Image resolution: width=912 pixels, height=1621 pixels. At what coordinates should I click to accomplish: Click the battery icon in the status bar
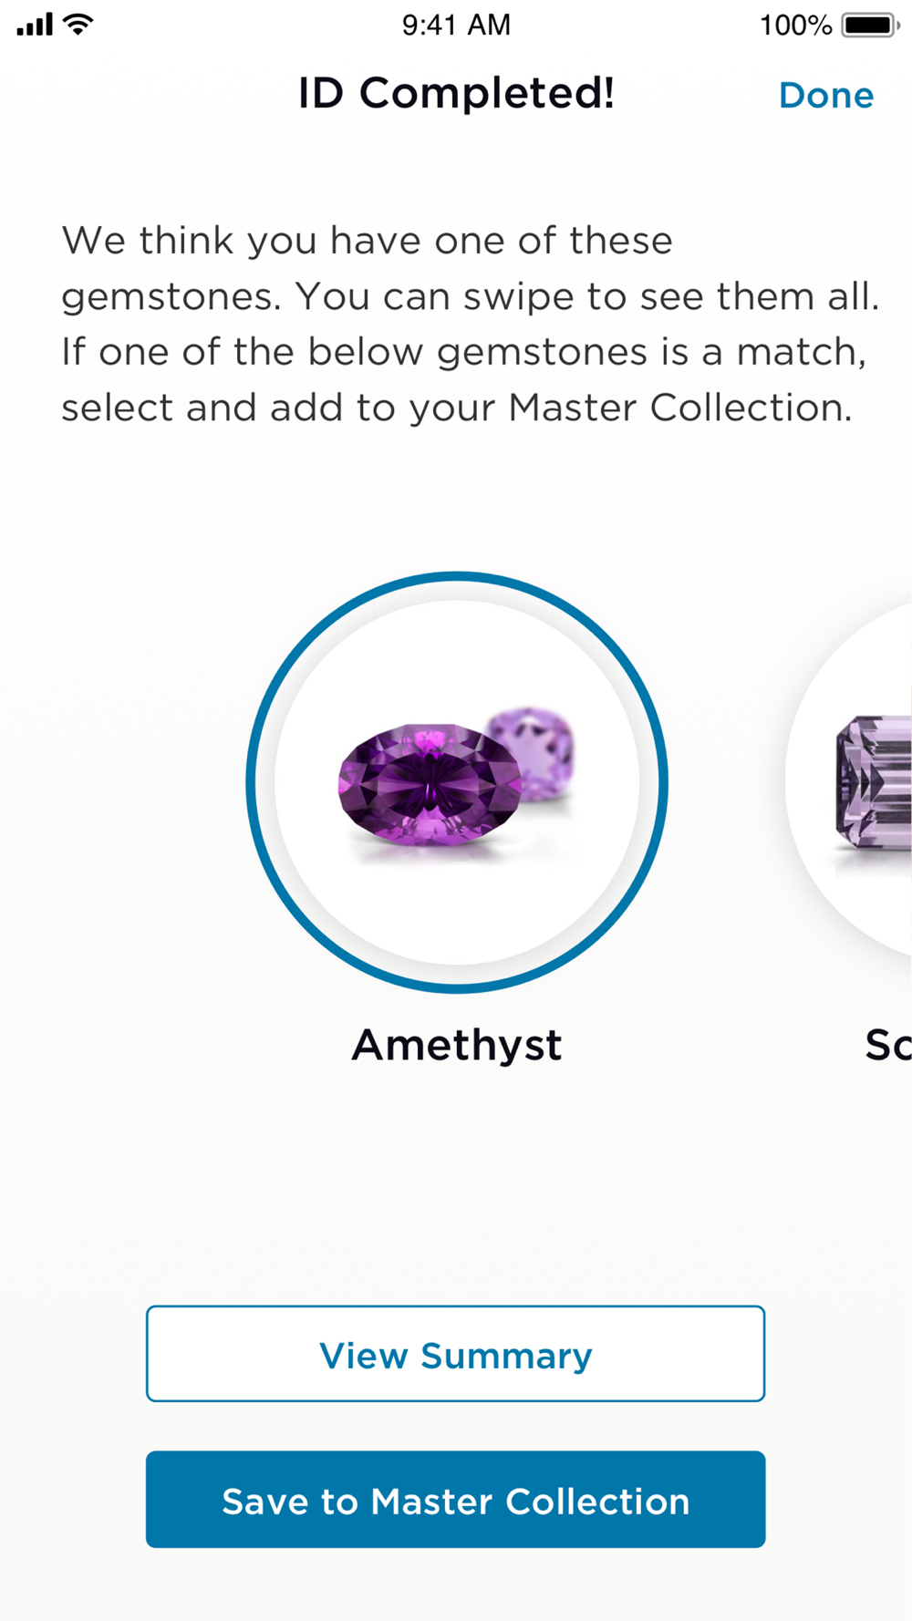click(870, 25)
